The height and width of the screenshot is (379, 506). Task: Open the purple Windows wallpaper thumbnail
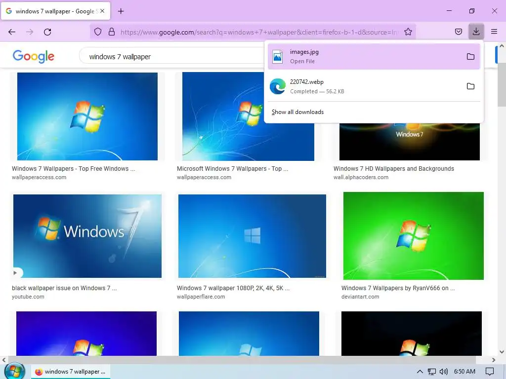[x=86, y=334]
